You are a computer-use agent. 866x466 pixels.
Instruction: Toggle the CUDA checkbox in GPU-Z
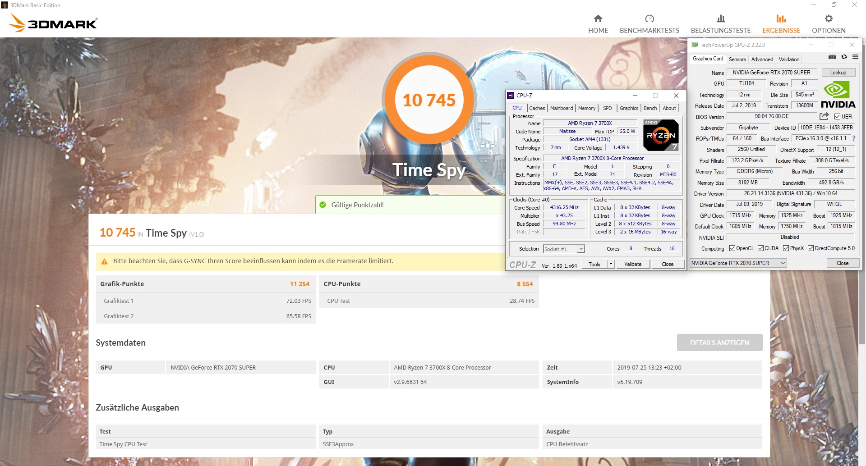[760, 248]
